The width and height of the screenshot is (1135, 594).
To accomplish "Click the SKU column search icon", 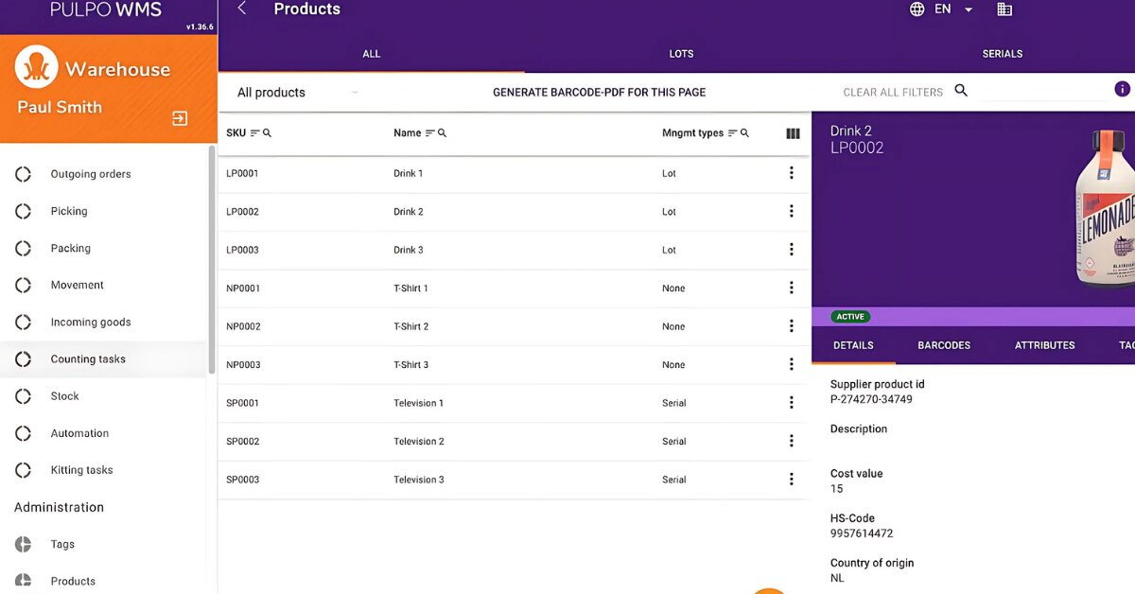I will click(268, 133).
